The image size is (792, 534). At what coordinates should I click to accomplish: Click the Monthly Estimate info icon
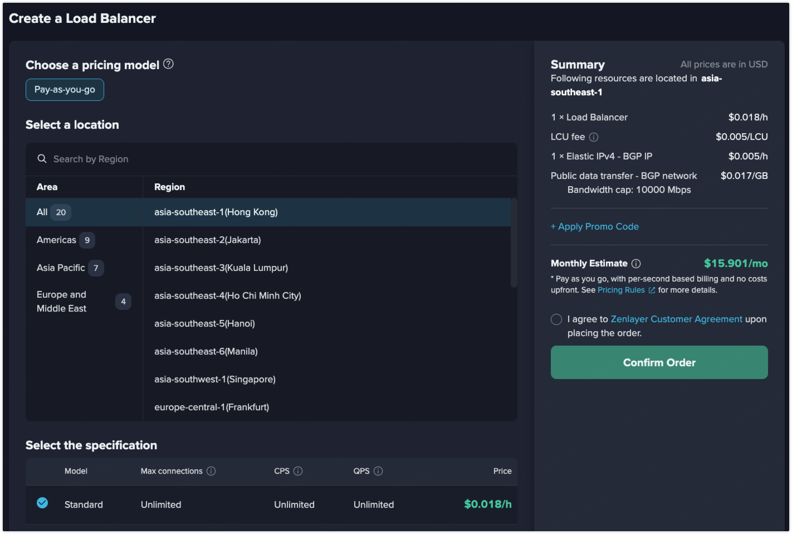coord(636,264)
